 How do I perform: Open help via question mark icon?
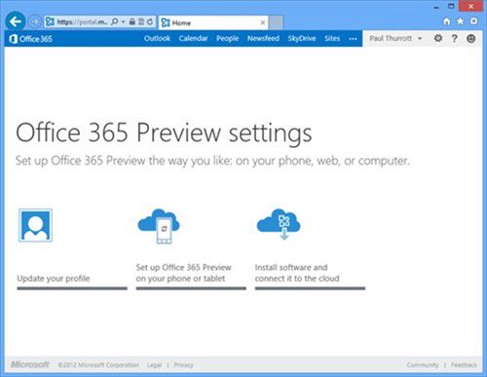455,38
